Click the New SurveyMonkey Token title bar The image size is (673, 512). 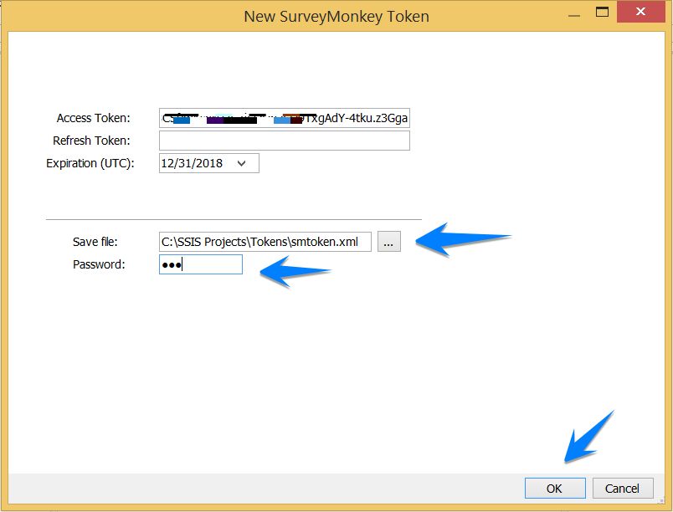point(336,16)
